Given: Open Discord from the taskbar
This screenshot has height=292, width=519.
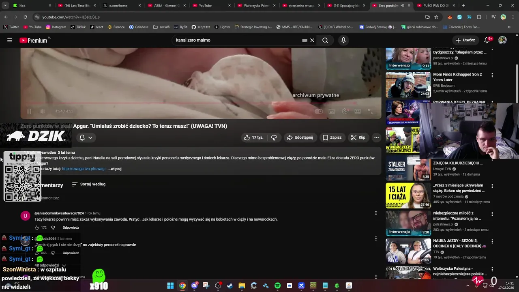Looking at the screenshot, I should coord(194,286).
